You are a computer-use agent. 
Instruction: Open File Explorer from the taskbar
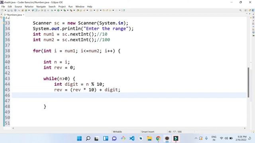tap(149, 139)
